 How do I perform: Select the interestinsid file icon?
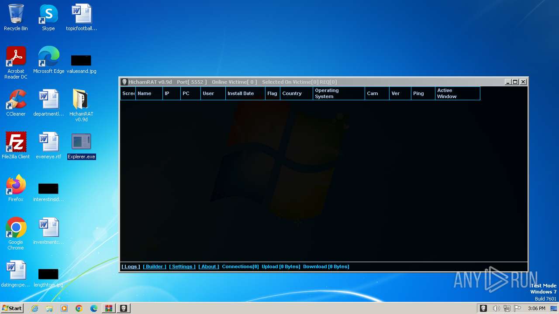coord(48,191)
